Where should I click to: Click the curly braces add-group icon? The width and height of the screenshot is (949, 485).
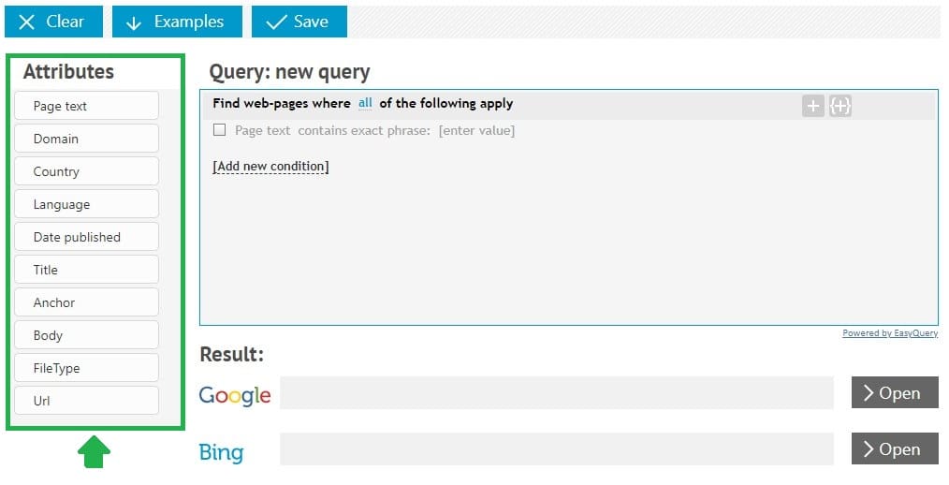pos(840,106)
